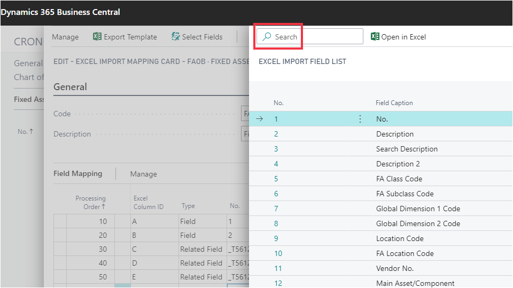Click Excel Column ID cell B
This screenshot has height=288, width=513.
coord(154,235)
